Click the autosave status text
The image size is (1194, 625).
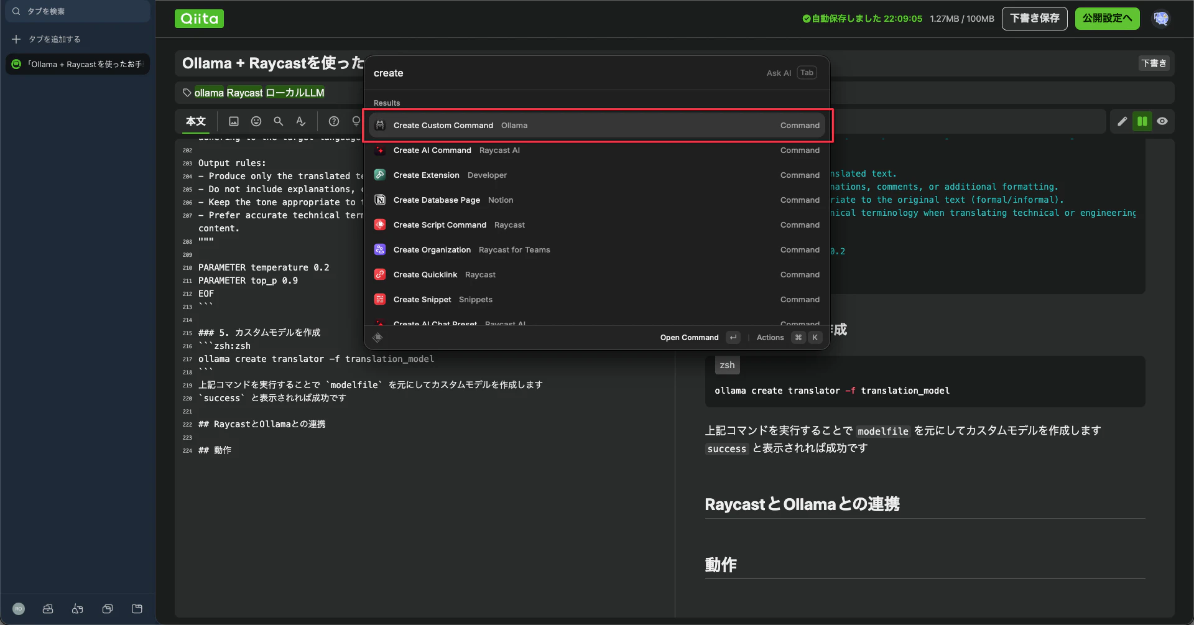point(862,19)
